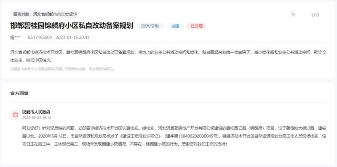337x167 pixels.
Task: Click the 已办理 status tag
Action: coord(196,26)
